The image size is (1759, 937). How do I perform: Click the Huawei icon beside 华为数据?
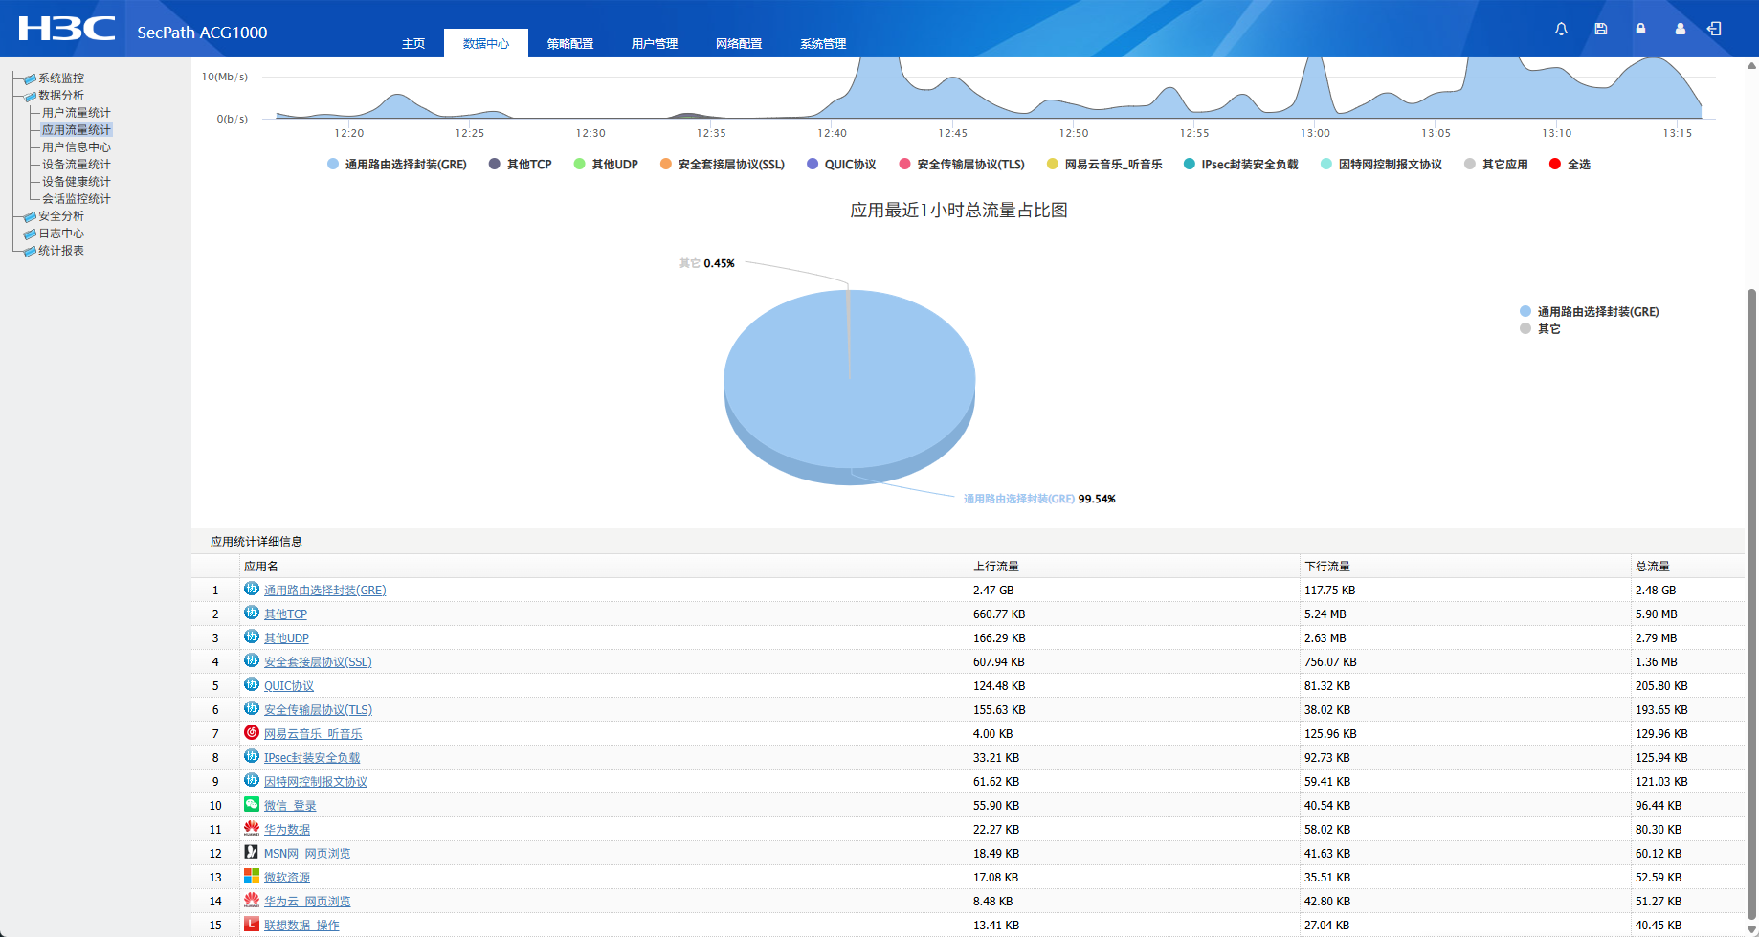pos(252,828)
